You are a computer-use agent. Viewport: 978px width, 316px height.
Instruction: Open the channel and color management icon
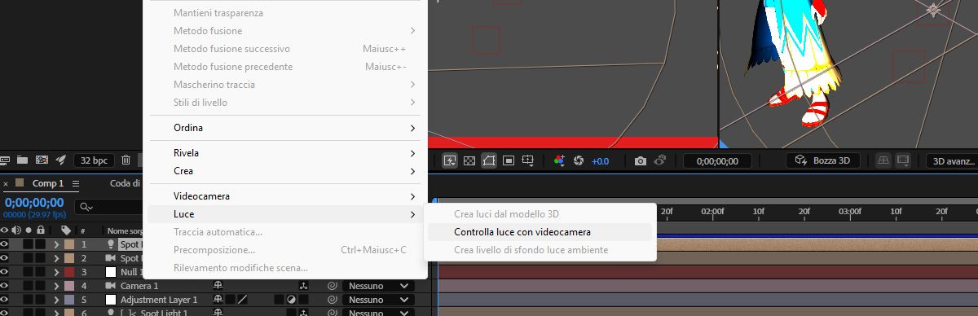click(559, 160)
